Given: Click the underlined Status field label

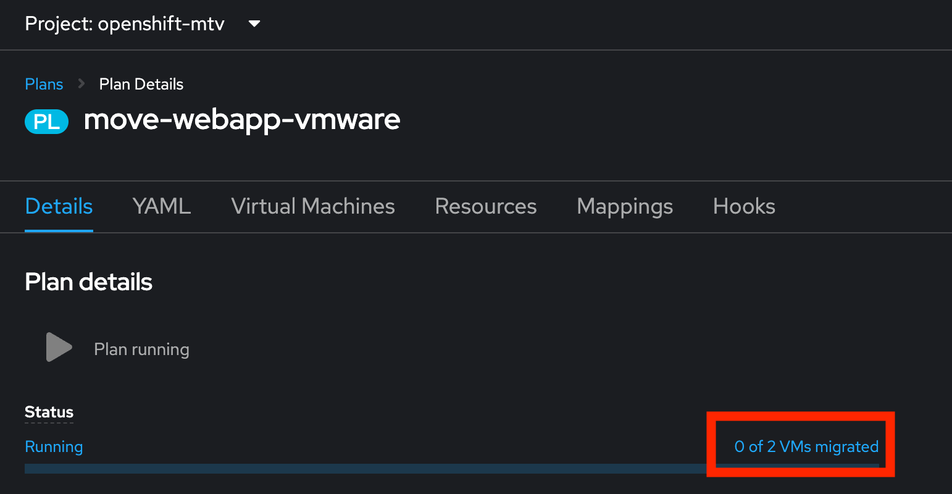Looking at the screenshot, I should point(49,412).
